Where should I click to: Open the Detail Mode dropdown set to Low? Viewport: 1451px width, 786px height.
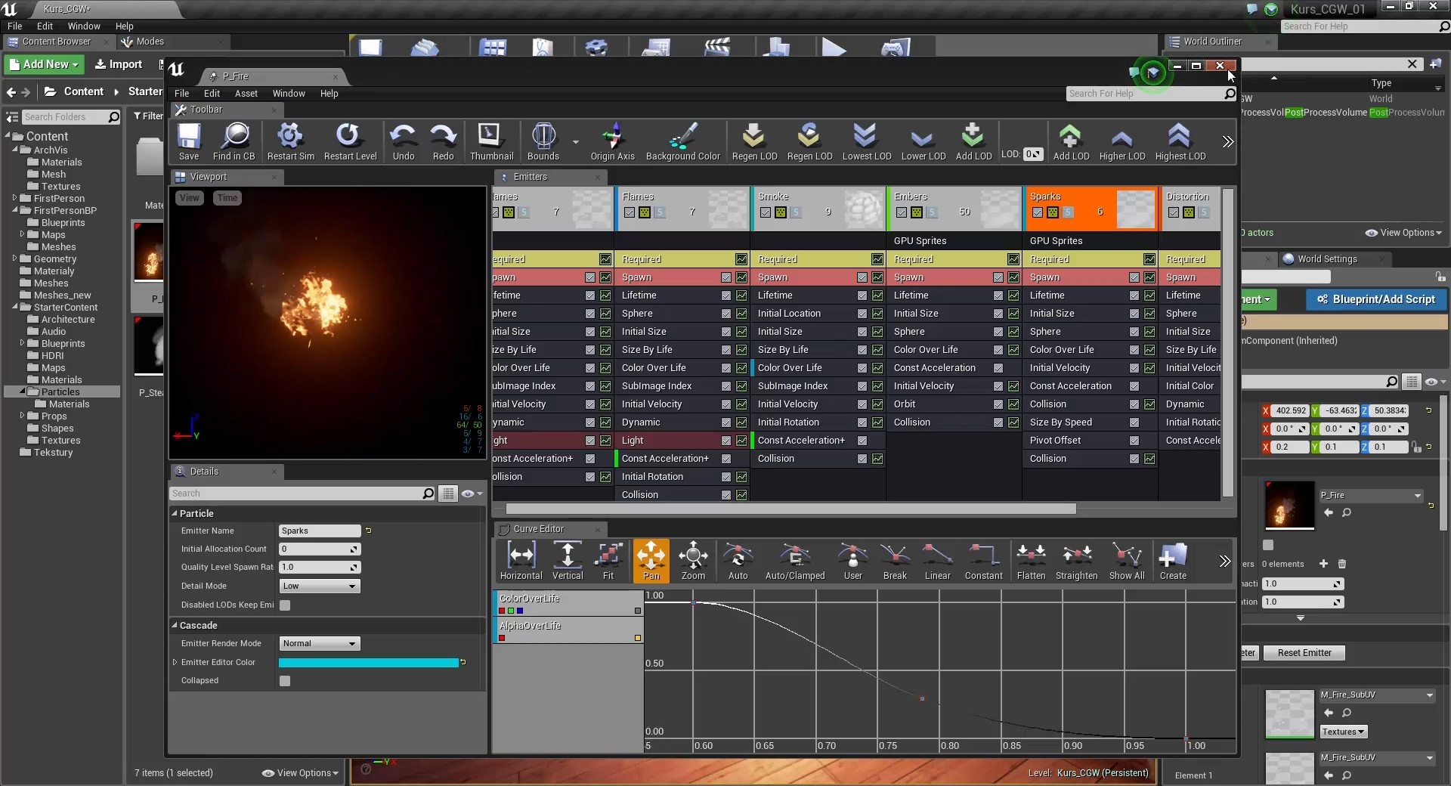(318, 586)
